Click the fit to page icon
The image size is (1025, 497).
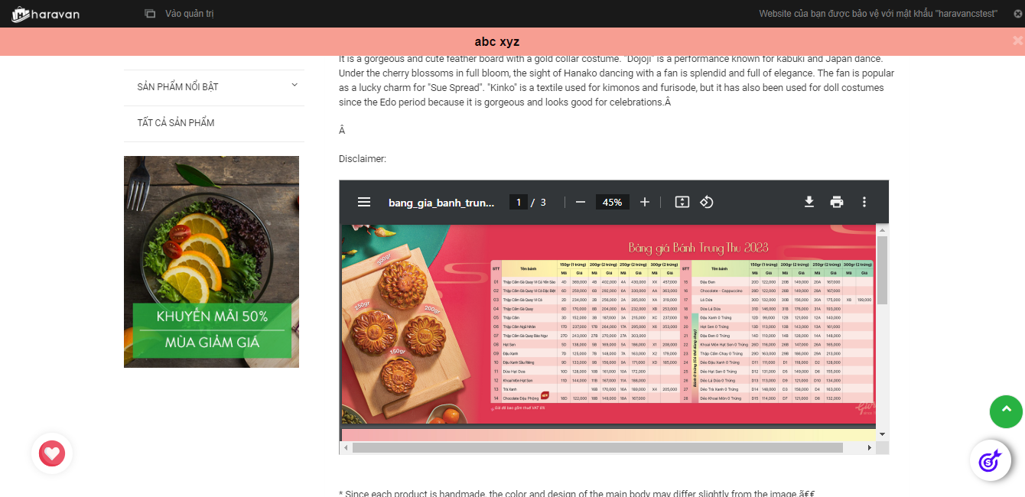tap(682, 202)
